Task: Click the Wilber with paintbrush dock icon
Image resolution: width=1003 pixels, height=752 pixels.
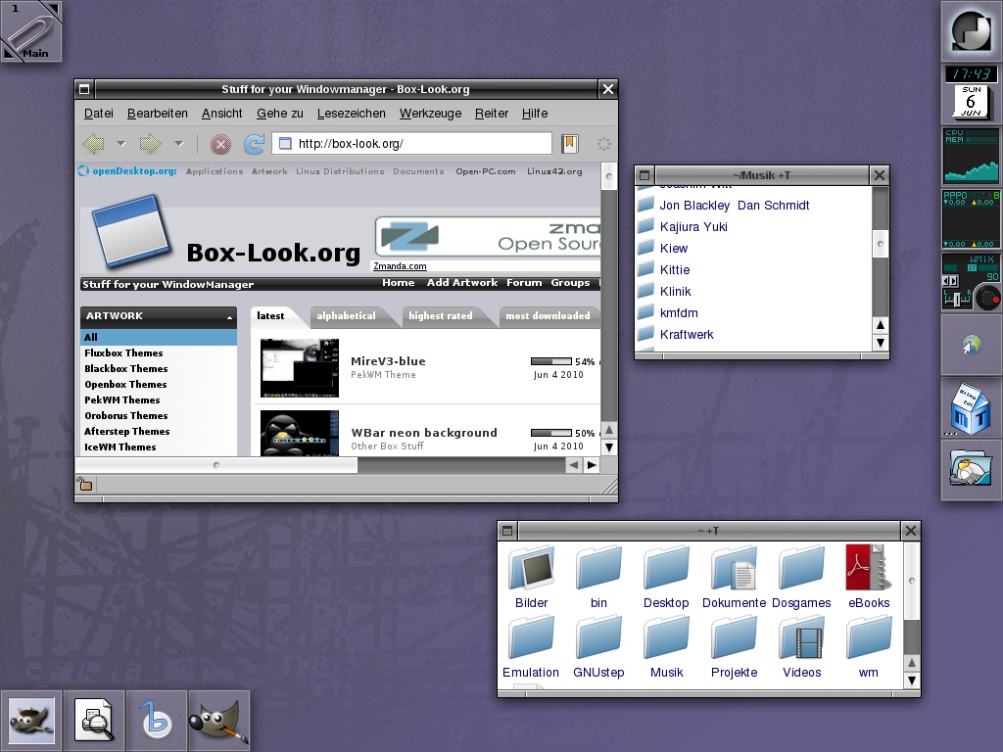Action: coord(218,721)
